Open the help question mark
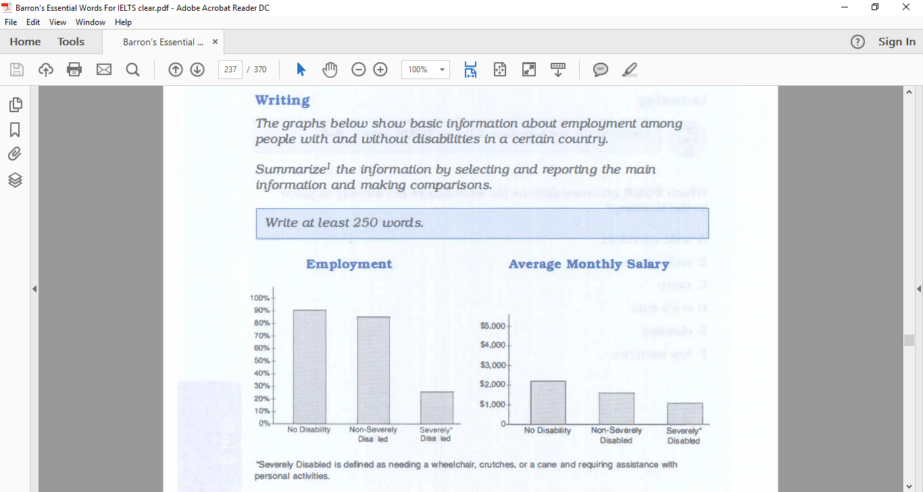The image size is (923, 492). pyautogui.click(x=857, y=42)
